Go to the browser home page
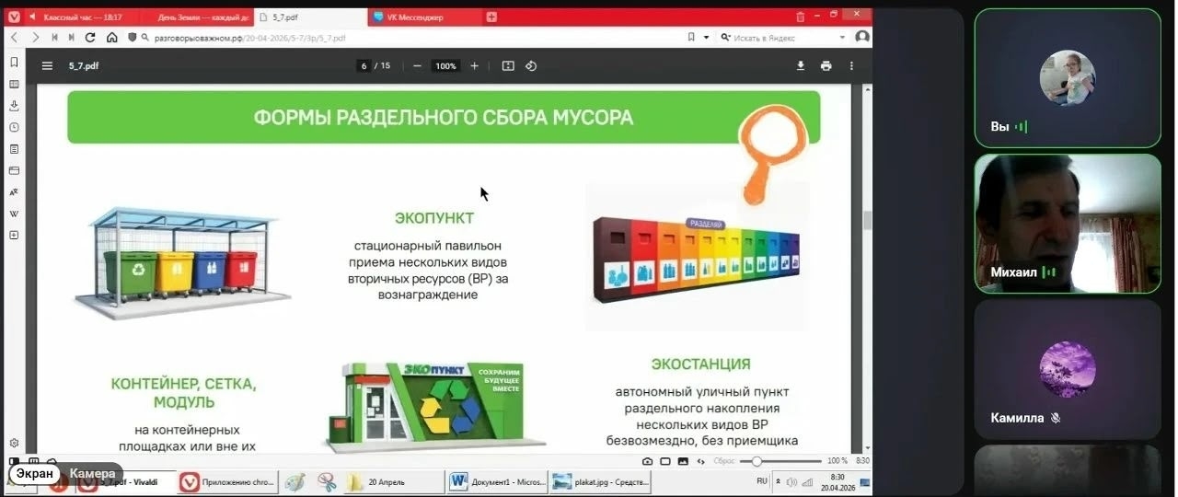Screen dimensions: 1178x497 [x=111, y=38]
